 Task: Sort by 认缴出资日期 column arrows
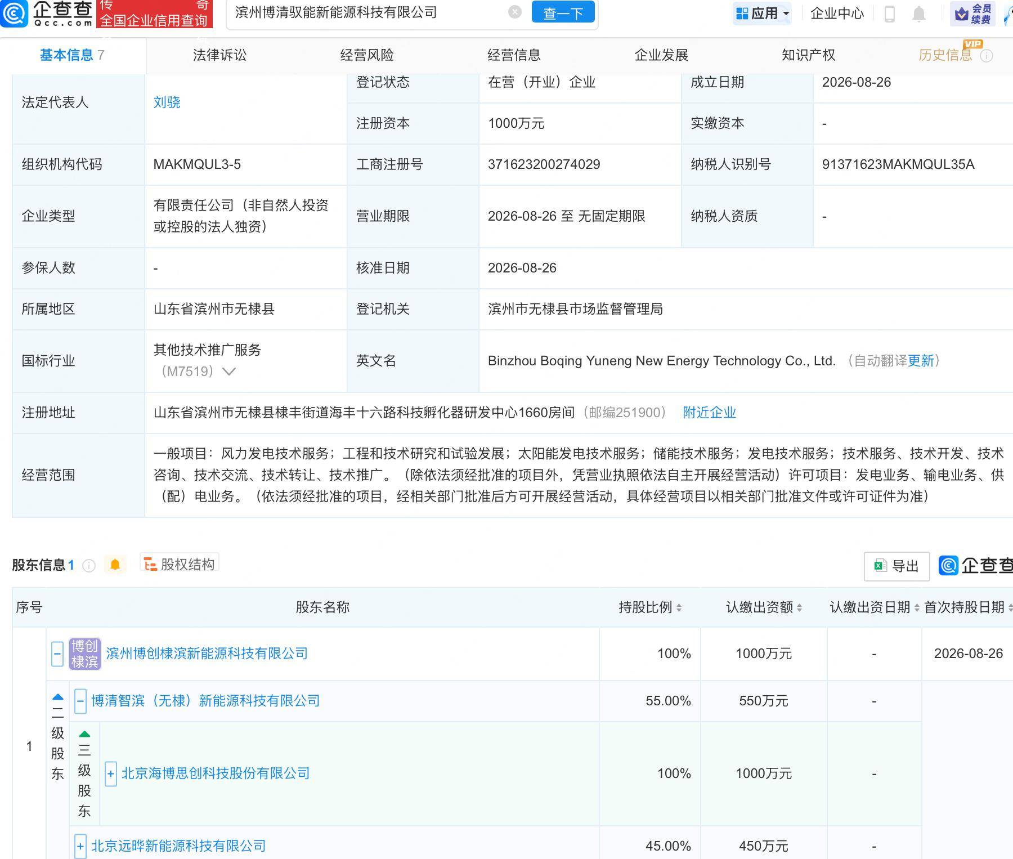tap(917, 607)
